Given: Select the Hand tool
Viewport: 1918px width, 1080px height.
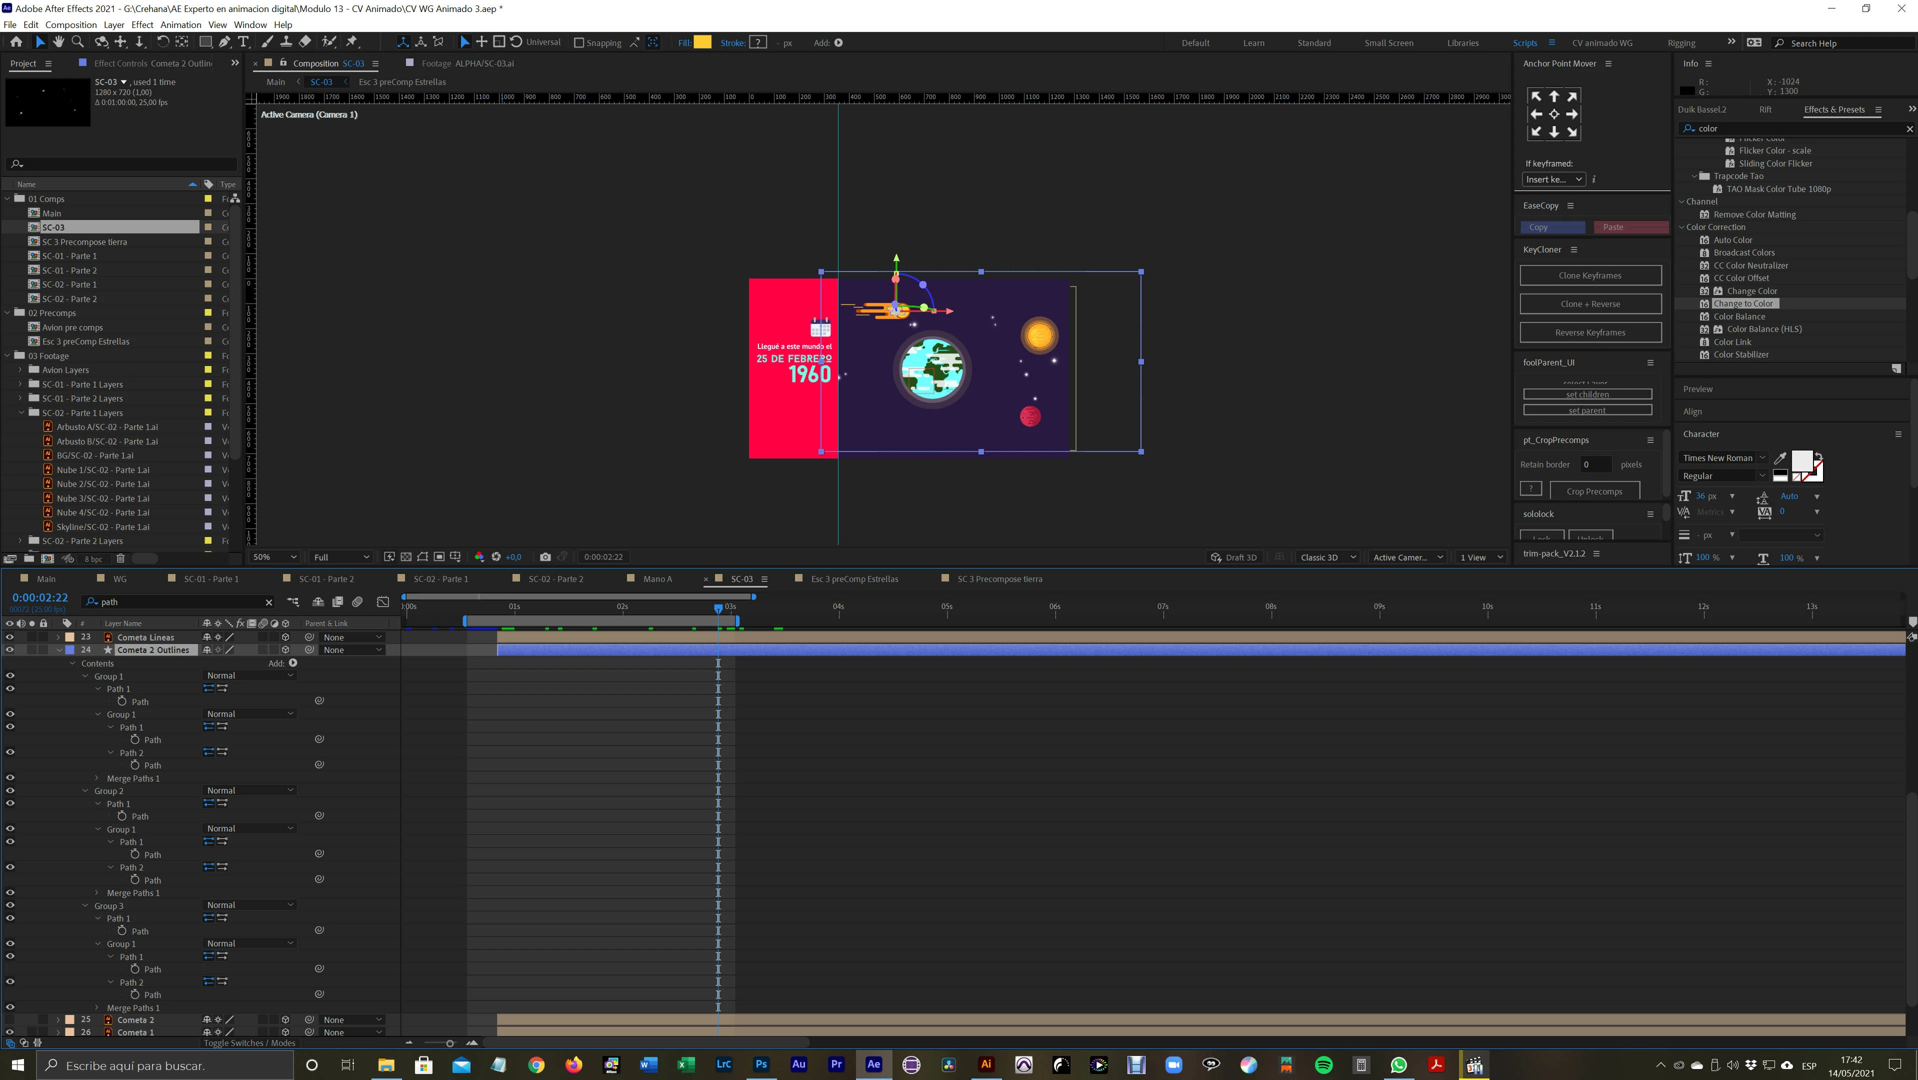Looking at the screenshot, I should point(59,42).
